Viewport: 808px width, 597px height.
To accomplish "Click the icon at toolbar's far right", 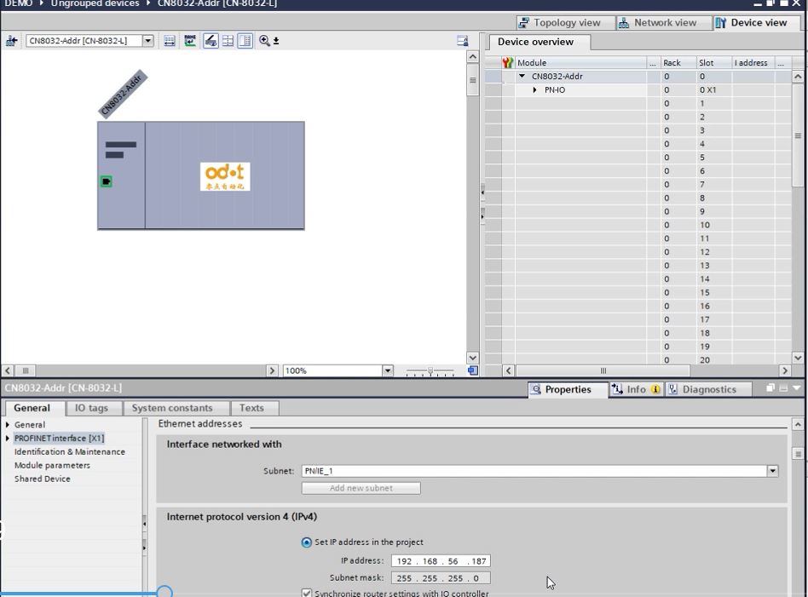I will click(463, 41).
